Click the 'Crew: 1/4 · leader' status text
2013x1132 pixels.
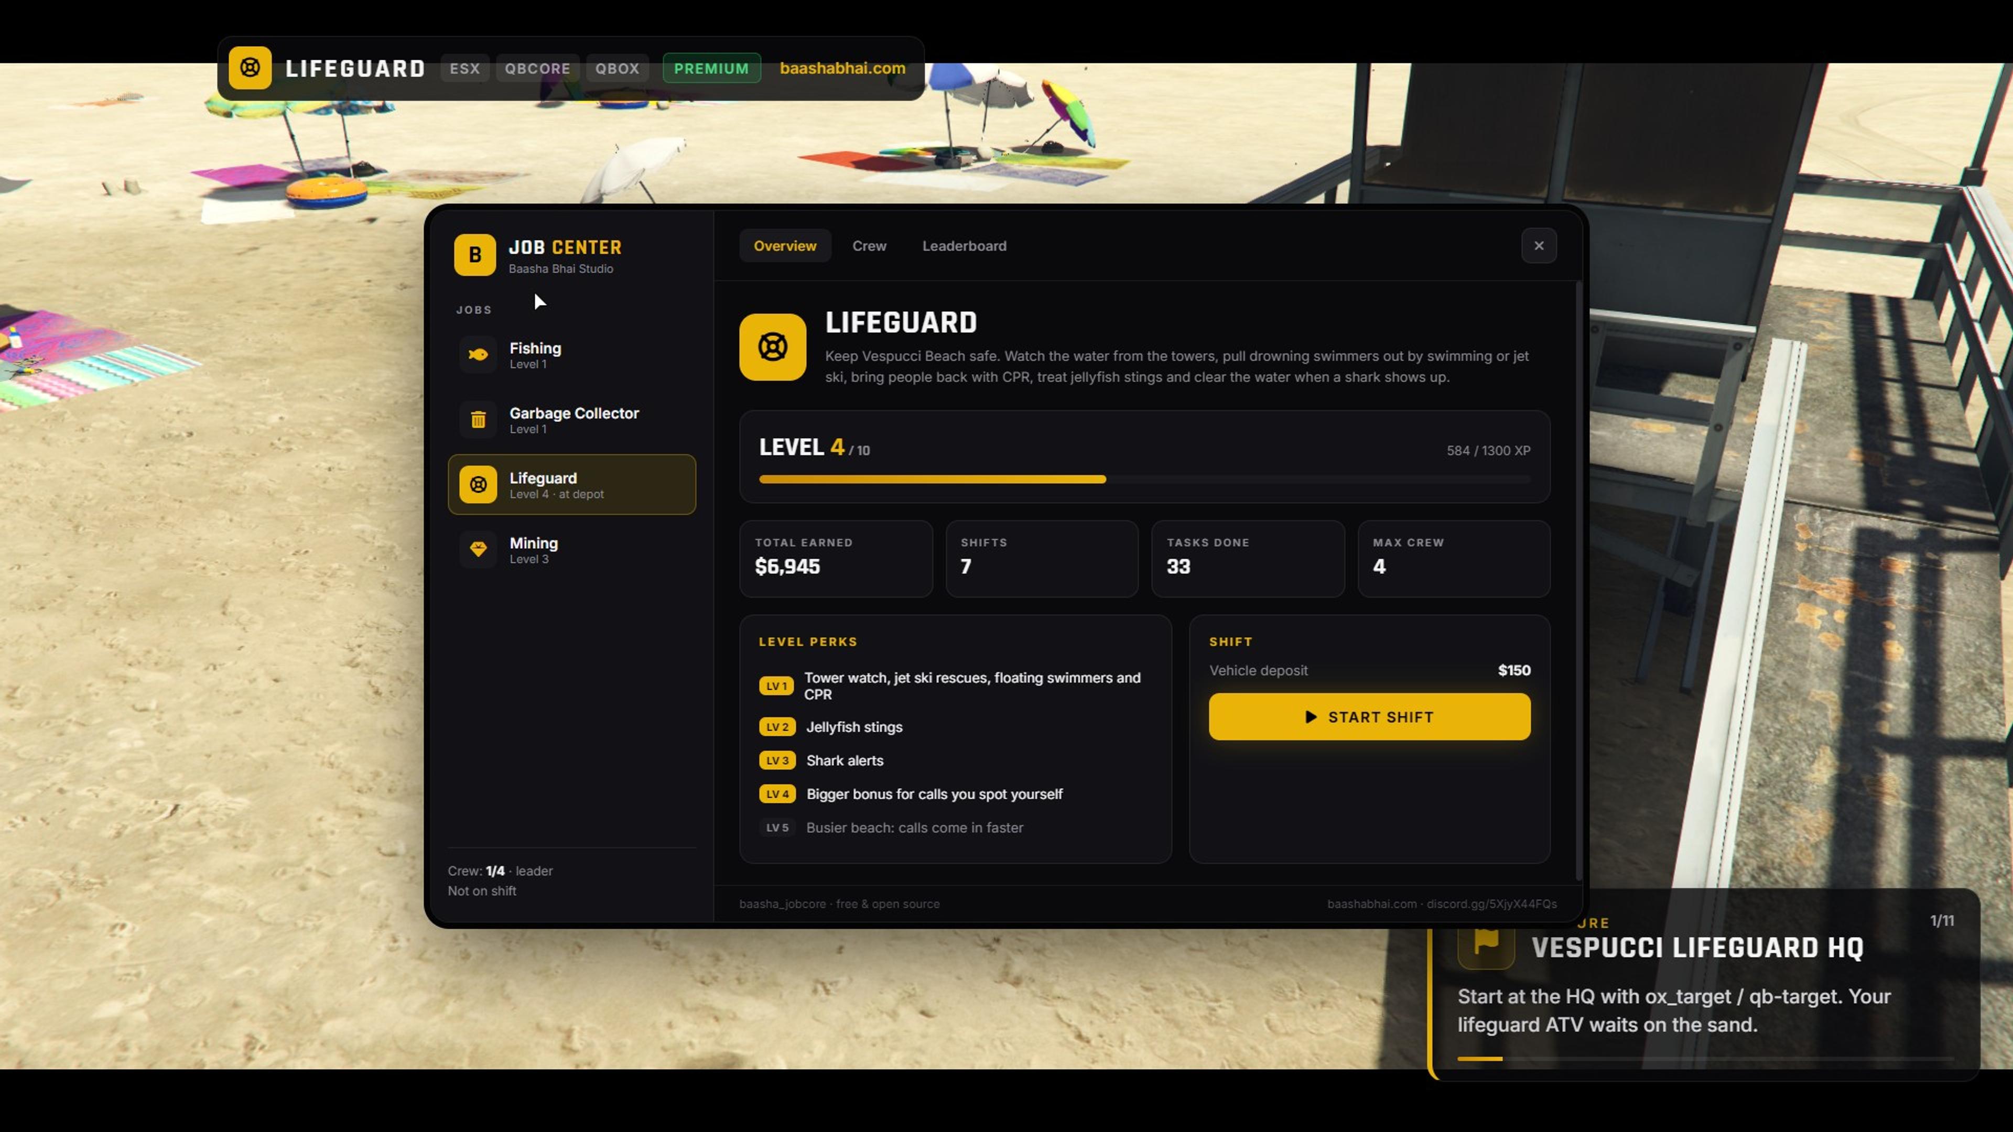500,870
